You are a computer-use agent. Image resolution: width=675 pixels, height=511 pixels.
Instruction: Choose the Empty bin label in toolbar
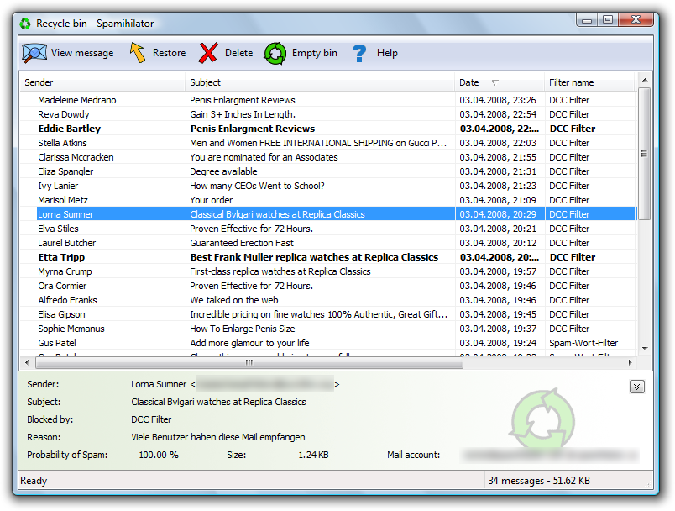coord(315,53)
